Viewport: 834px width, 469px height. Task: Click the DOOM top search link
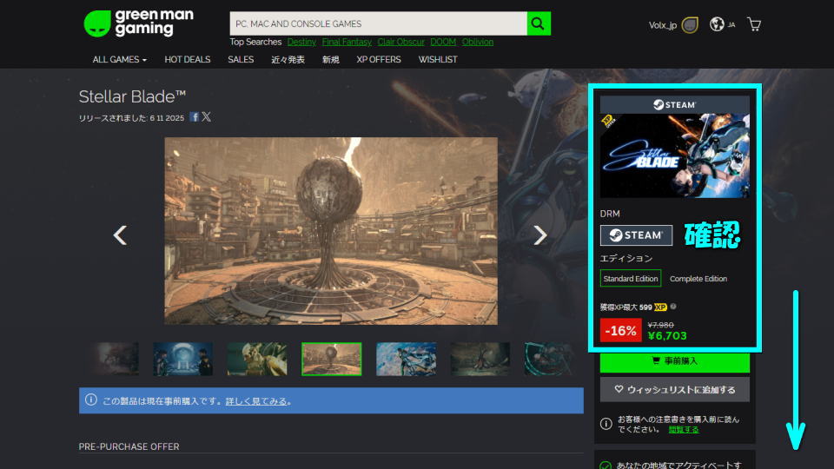point(443,42)
